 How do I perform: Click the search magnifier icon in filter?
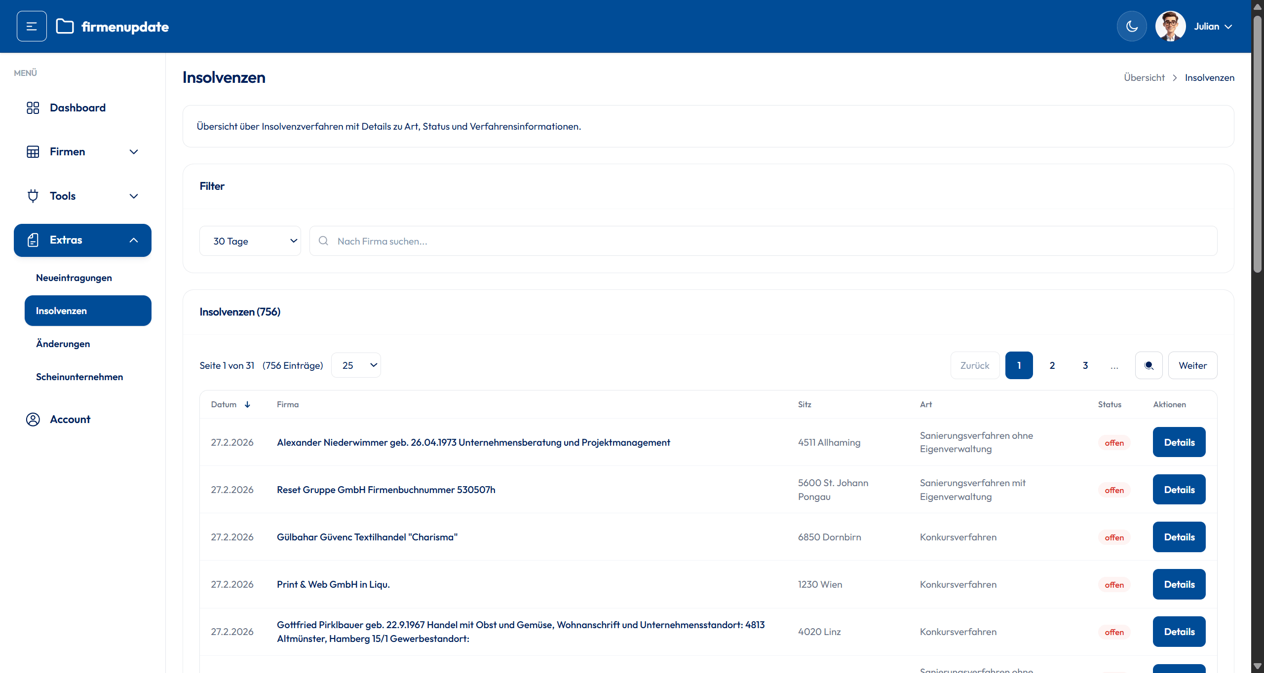(x=323, y=241)
